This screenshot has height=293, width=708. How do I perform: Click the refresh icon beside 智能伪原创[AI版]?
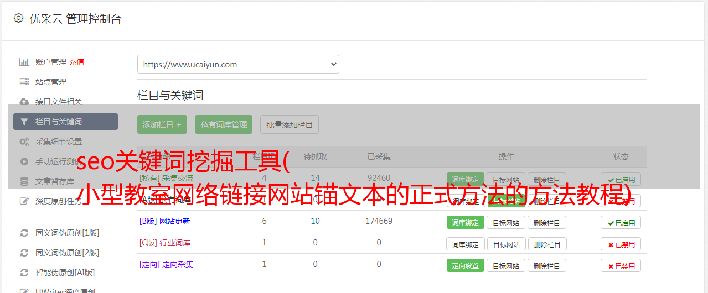tap(24, 273)
